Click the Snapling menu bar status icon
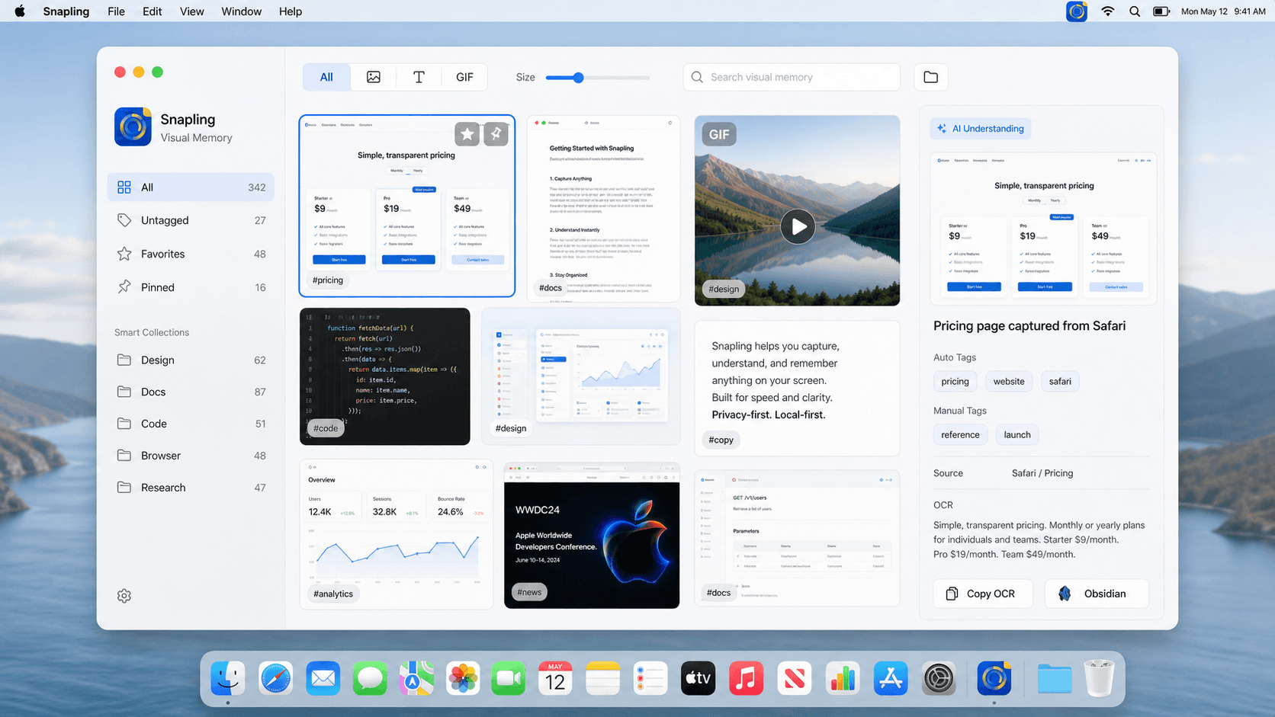This screenshot has width=1275, height=717. [x=1076, y=11]
